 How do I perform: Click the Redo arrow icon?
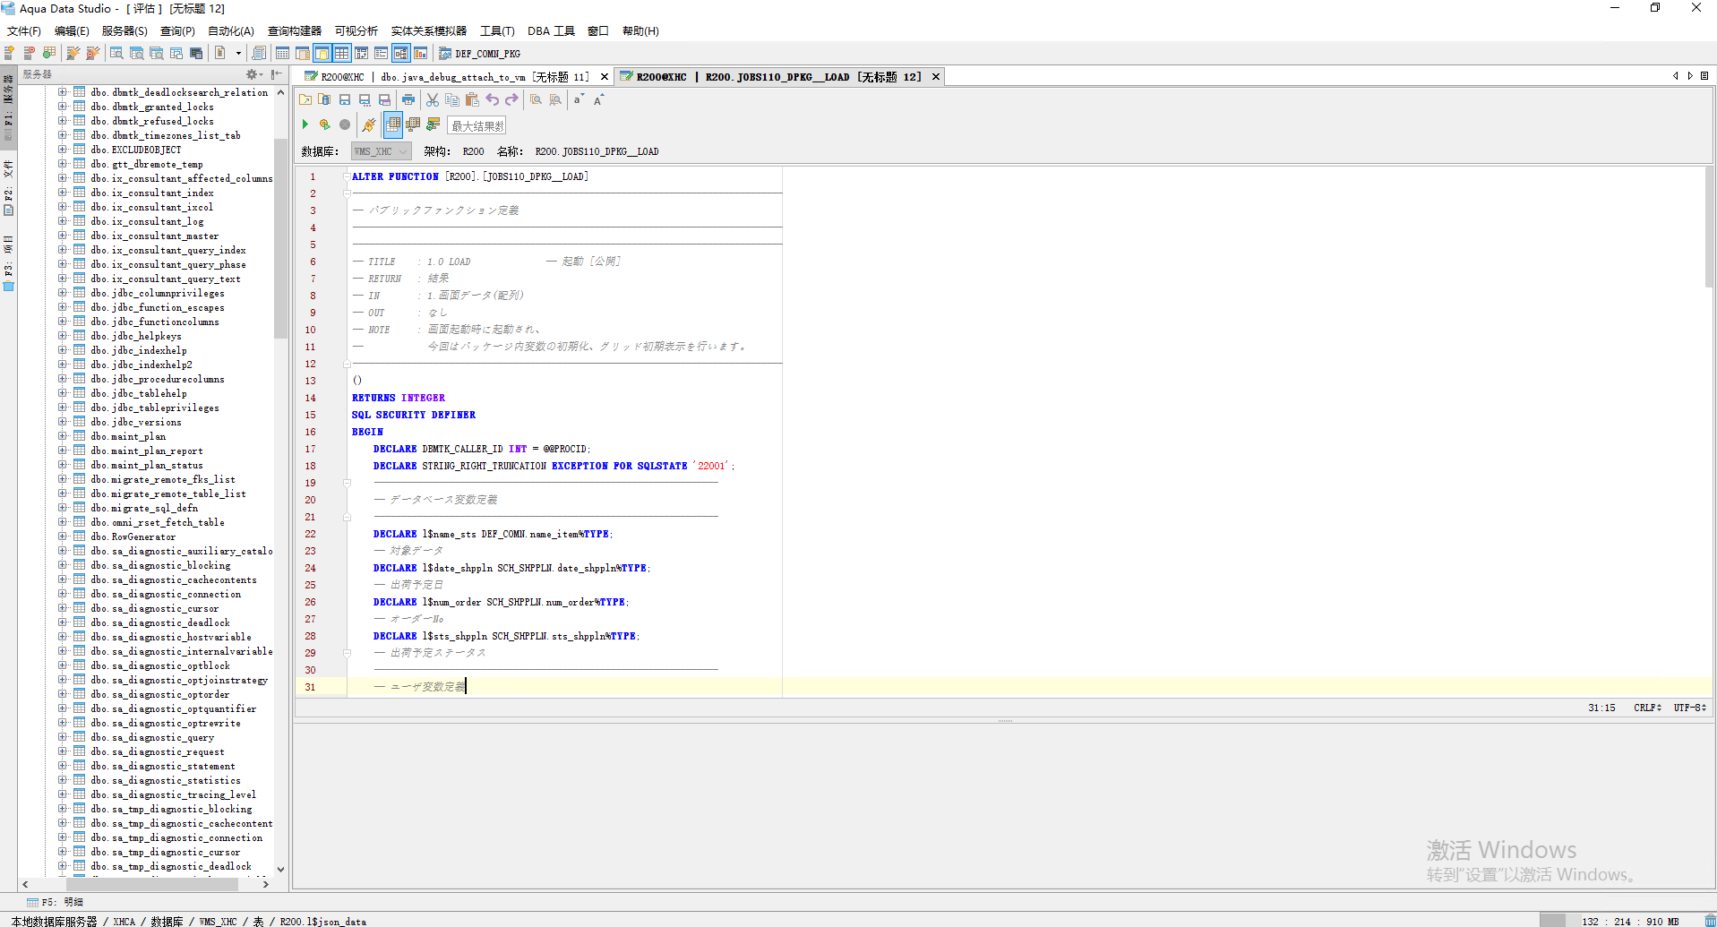point(511,99)
